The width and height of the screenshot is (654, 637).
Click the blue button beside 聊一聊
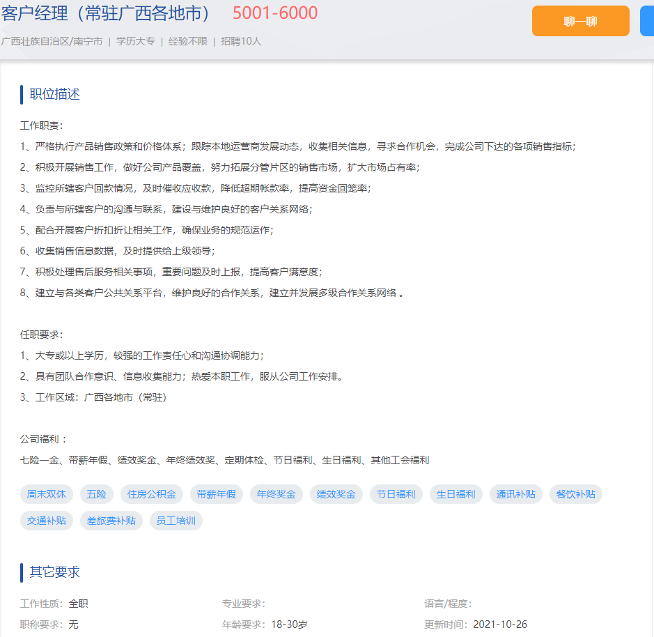[647, 21]
